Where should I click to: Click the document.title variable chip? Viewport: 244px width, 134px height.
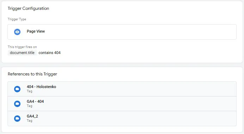(22, 53)
